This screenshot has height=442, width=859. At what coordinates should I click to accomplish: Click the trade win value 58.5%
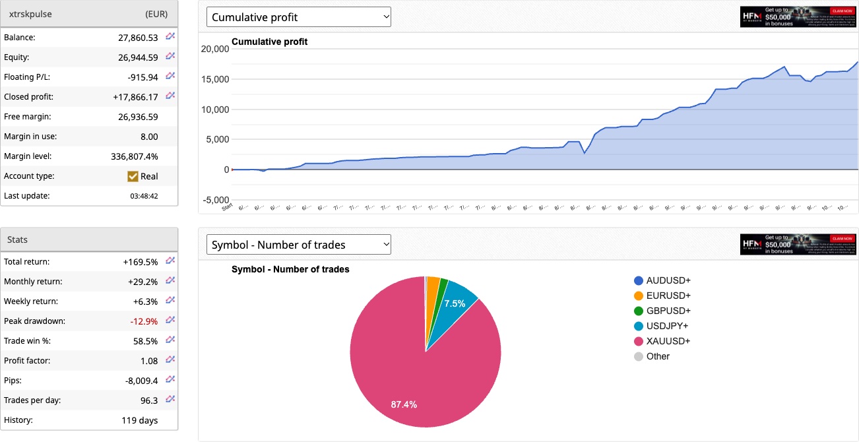[146, 341]
